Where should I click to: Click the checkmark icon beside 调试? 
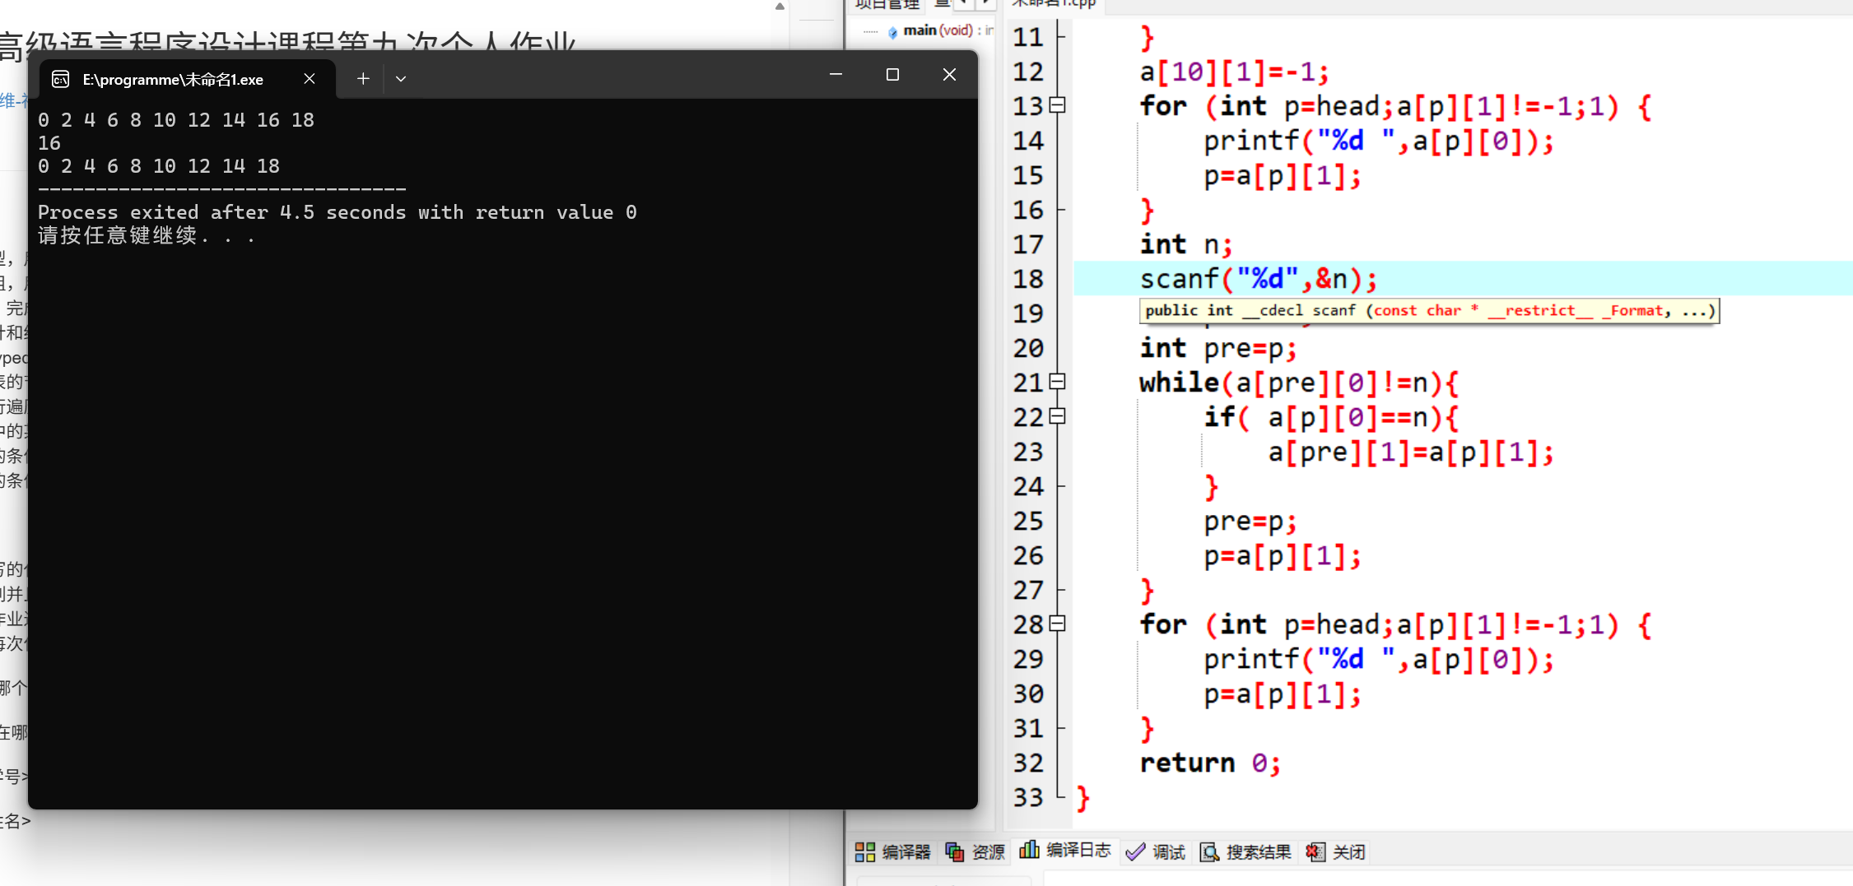click(1135, 852)
